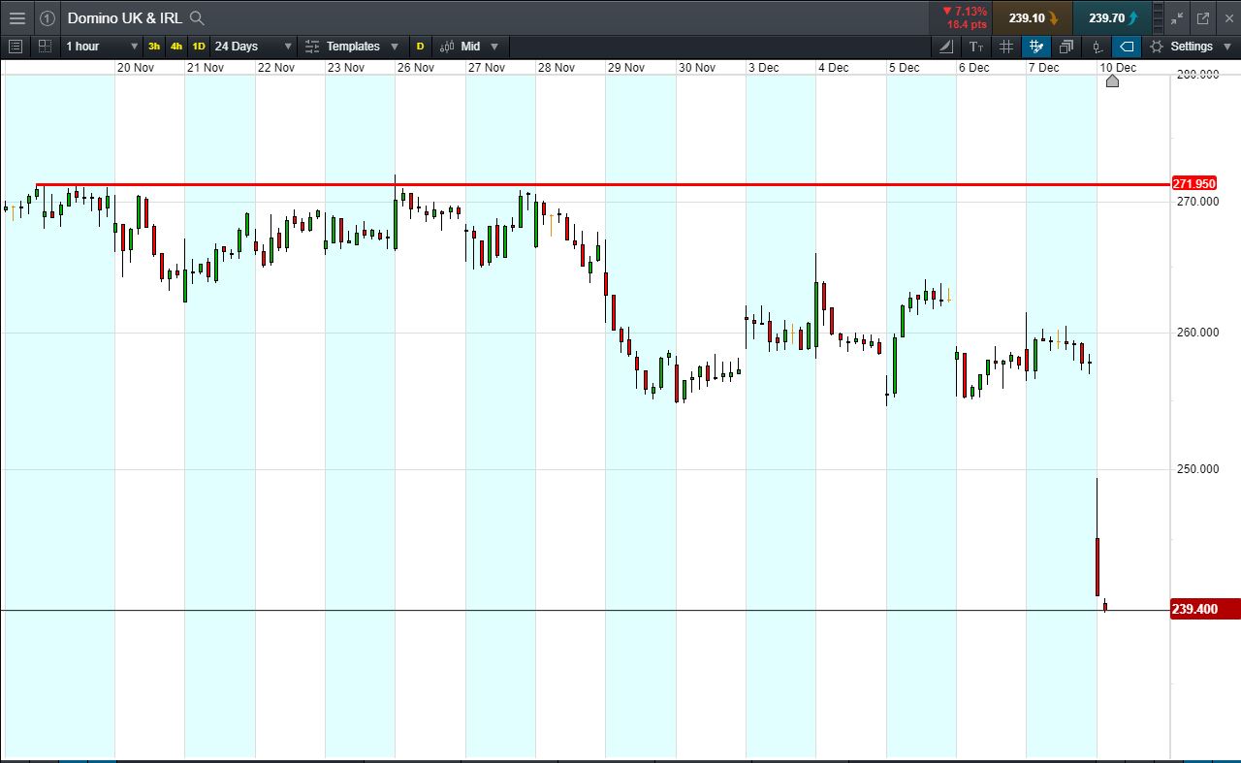Toggle the chart grid lines icon

1006,47
